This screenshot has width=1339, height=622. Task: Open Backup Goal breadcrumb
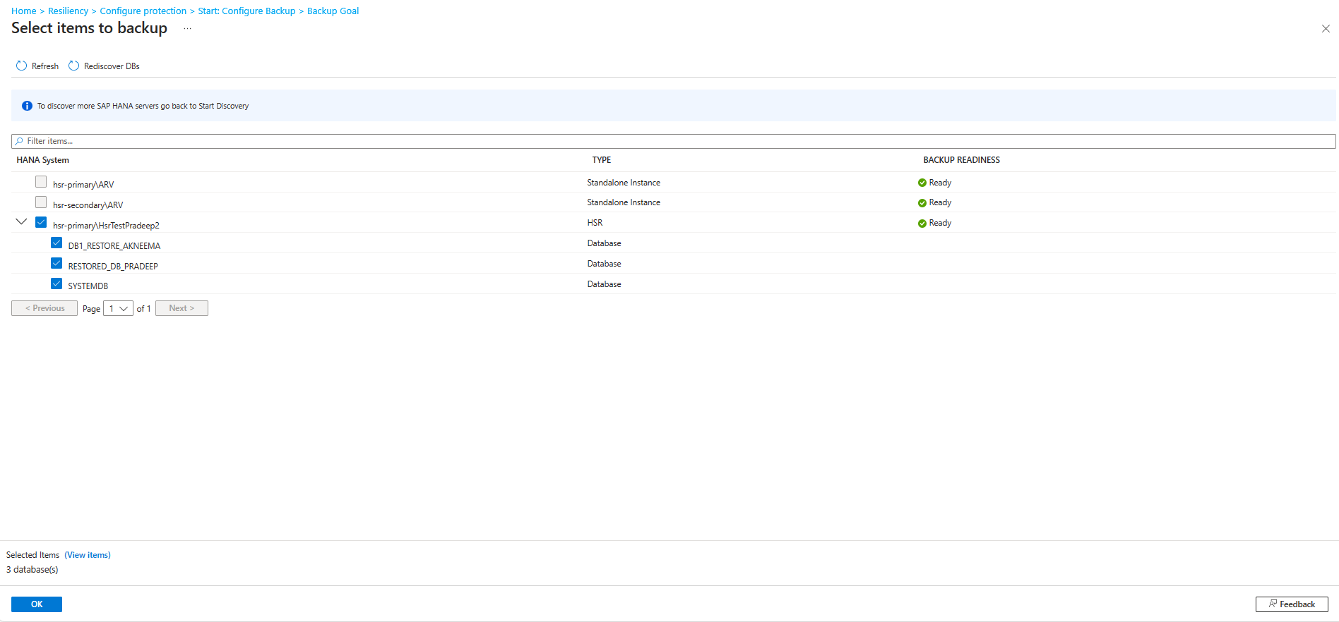pos(333,11)
